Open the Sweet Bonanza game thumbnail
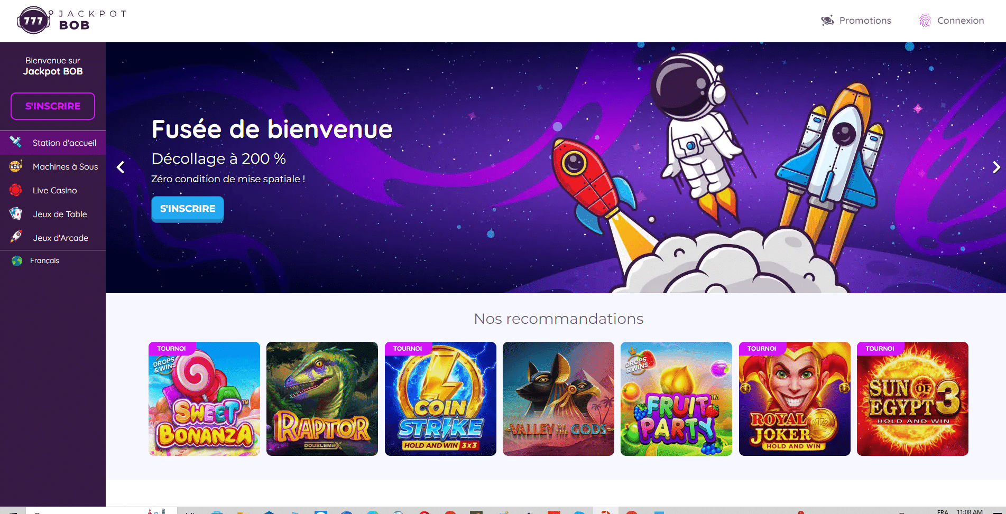The image size is (1006, 514). coord(204,399)
